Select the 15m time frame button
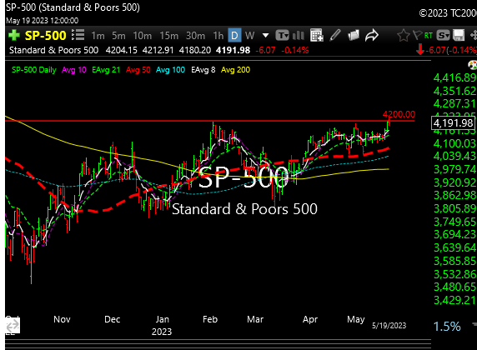Screen dimensions: 477x350 click(x=168, y=36)
